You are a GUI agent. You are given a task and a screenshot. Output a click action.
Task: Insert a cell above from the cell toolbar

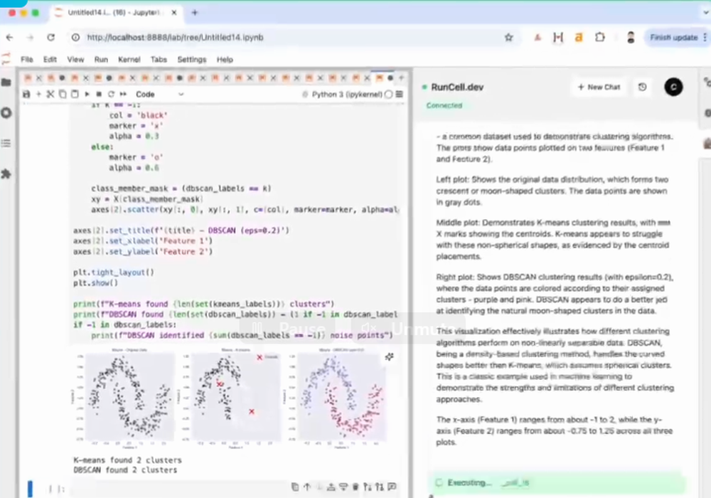pyautogui.click(x=331, y=487)
